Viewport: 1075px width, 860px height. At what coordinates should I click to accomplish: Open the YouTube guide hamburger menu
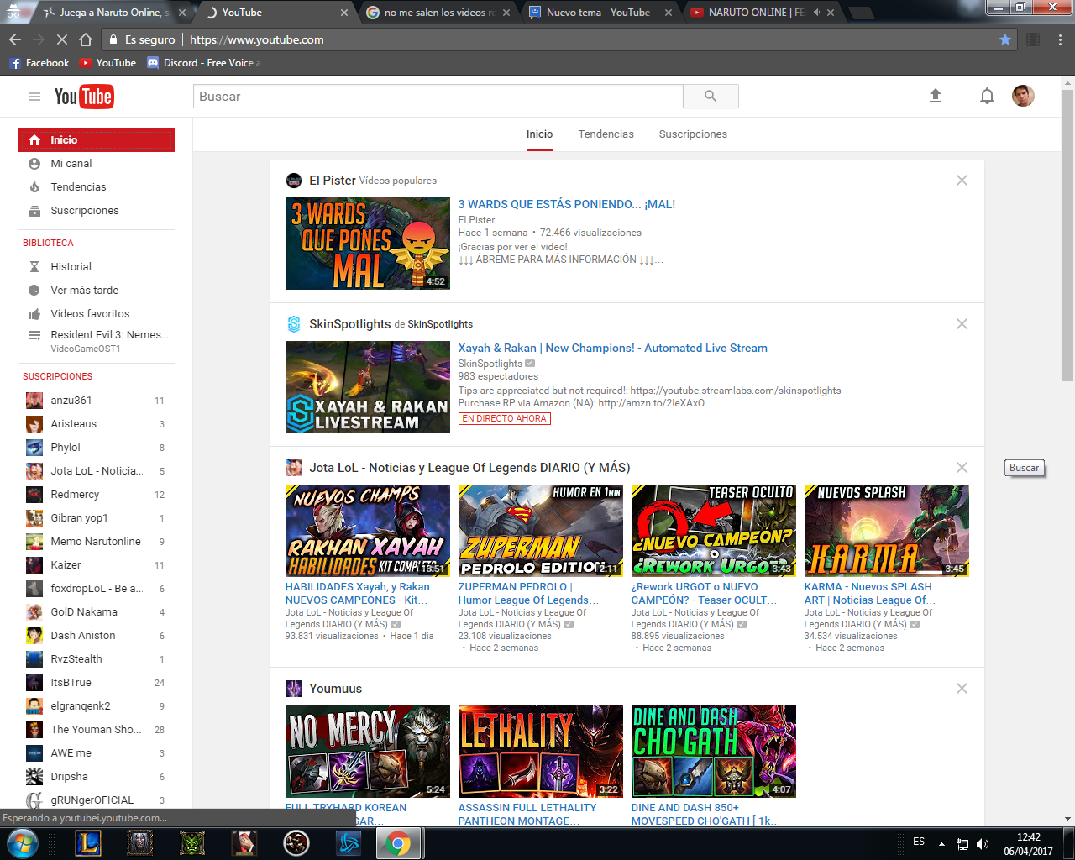pyautogui.click(x=34, y=97)
